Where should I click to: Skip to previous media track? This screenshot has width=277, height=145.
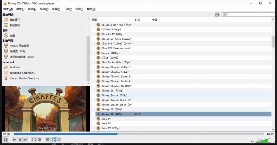15,139
